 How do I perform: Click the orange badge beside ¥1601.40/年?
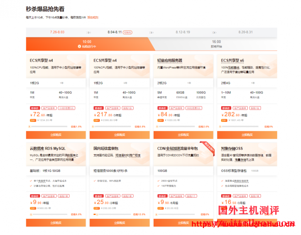224,120
